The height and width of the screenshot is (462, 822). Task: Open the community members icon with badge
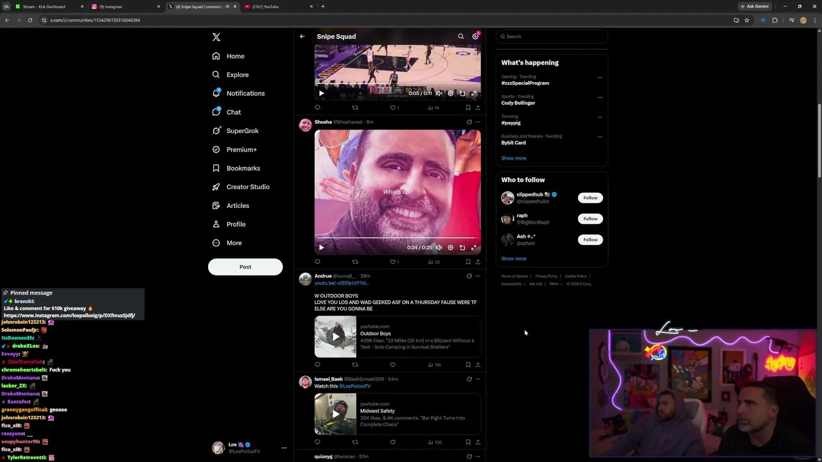(x=476, y=36)
